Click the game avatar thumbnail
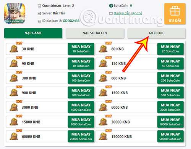191x149 pixels. coord(15,14)
